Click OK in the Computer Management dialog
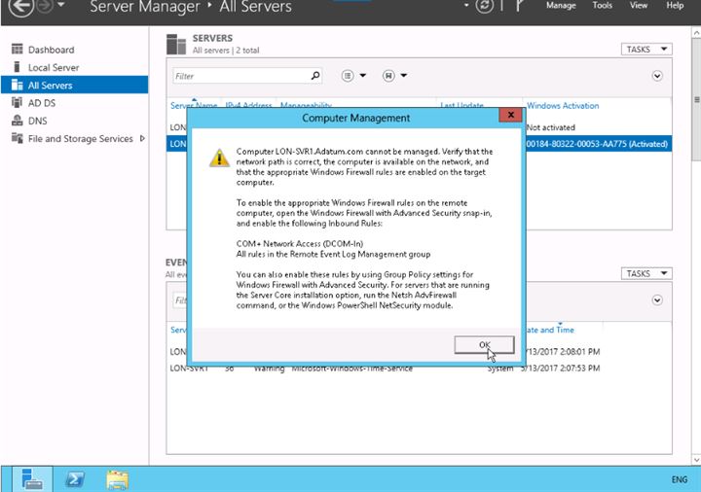 pos(484,345)
